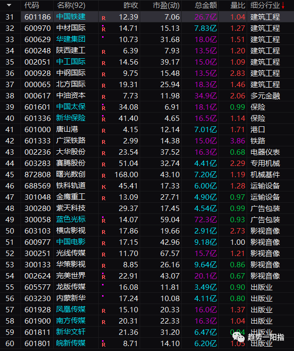Screen dimensions: 294x351
Task: Sort by 细分行业 column header
Action: [x=265, y=5]
